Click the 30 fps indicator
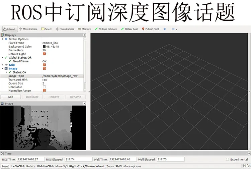Screen dimensions: 251x169 247,165
